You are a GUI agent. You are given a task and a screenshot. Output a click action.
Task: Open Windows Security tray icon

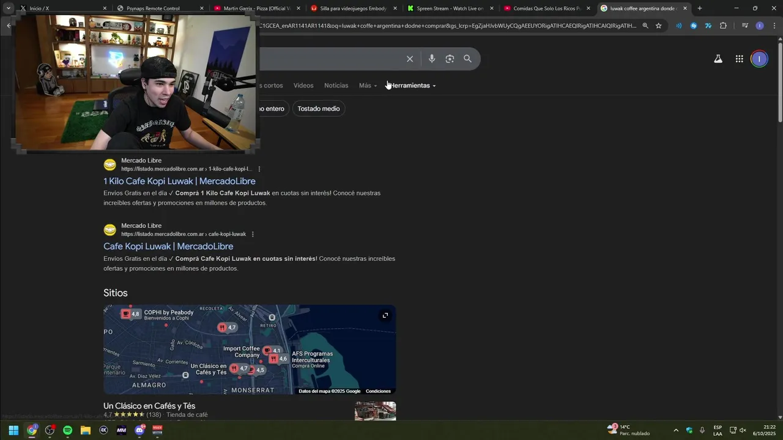coord(689,430)
